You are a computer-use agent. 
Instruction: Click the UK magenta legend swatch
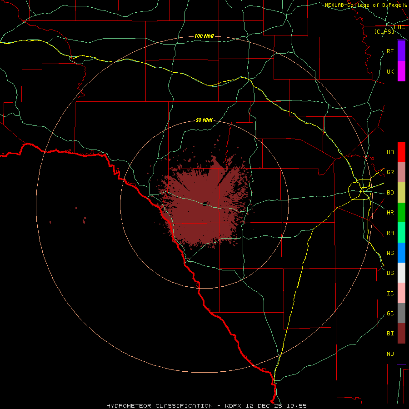(x=401, y=71)
